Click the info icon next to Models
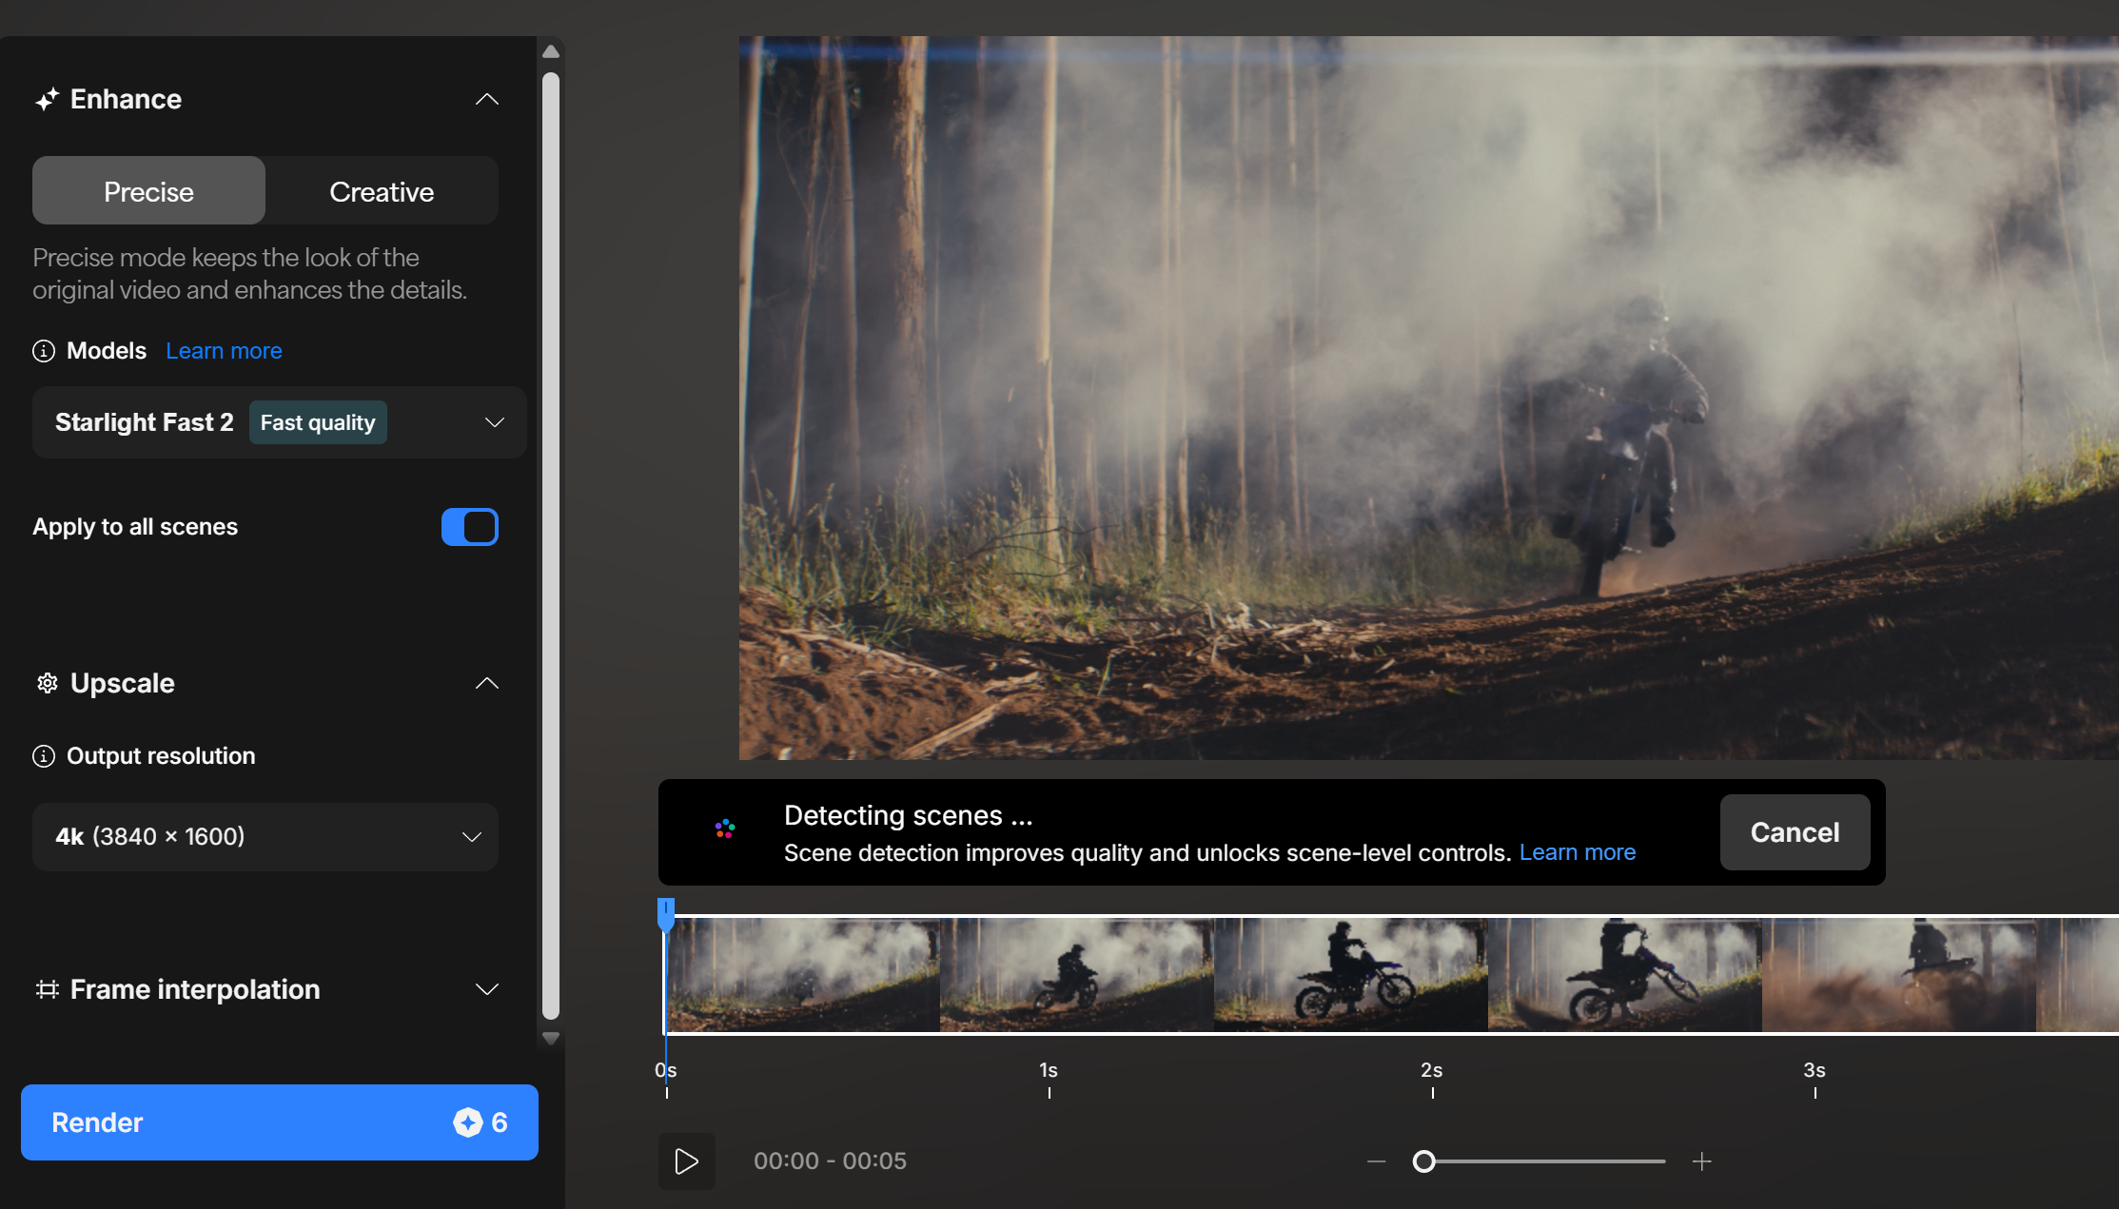 pyautogui.click(x=44, y=351)
